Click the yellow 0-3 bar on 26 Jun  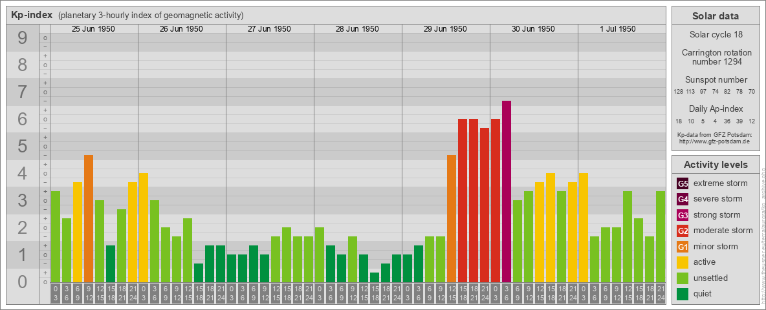coord(144,227)
